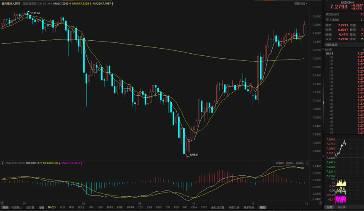Click the MACD panel question mark icon
The width and height of the screenshot is (364, 211).
pyautogui.click(x=3, y=163)
